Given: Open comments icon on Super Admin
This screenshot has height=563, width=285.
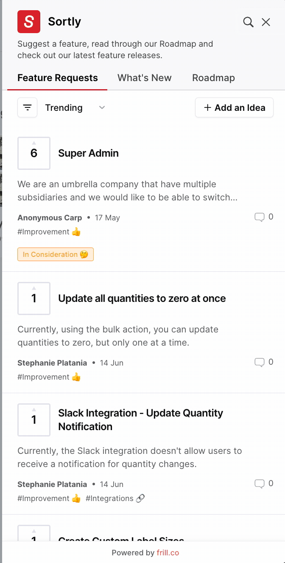Looking at the screenshot, I should coord(259,217).
